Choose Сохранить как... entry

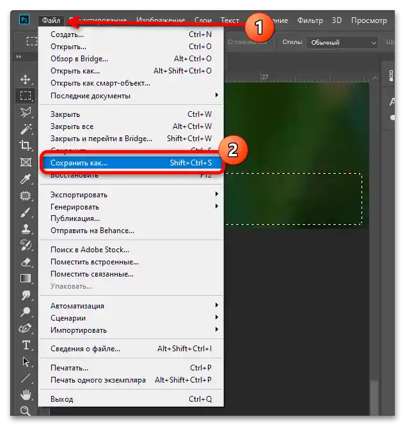[131, 163]
